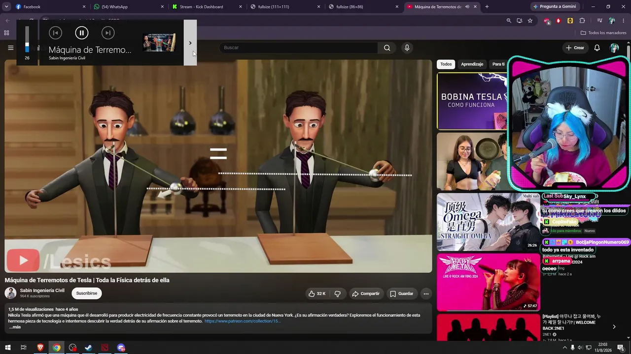Click the Guardar save button
631x354 pixels.
coord(402,294)
